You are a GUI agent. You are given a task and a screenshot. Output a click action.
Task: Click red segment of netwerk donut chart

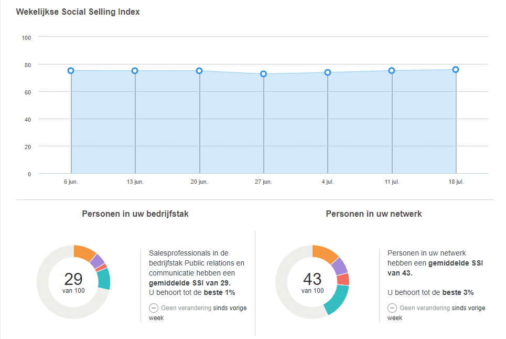tap(343, 279)
